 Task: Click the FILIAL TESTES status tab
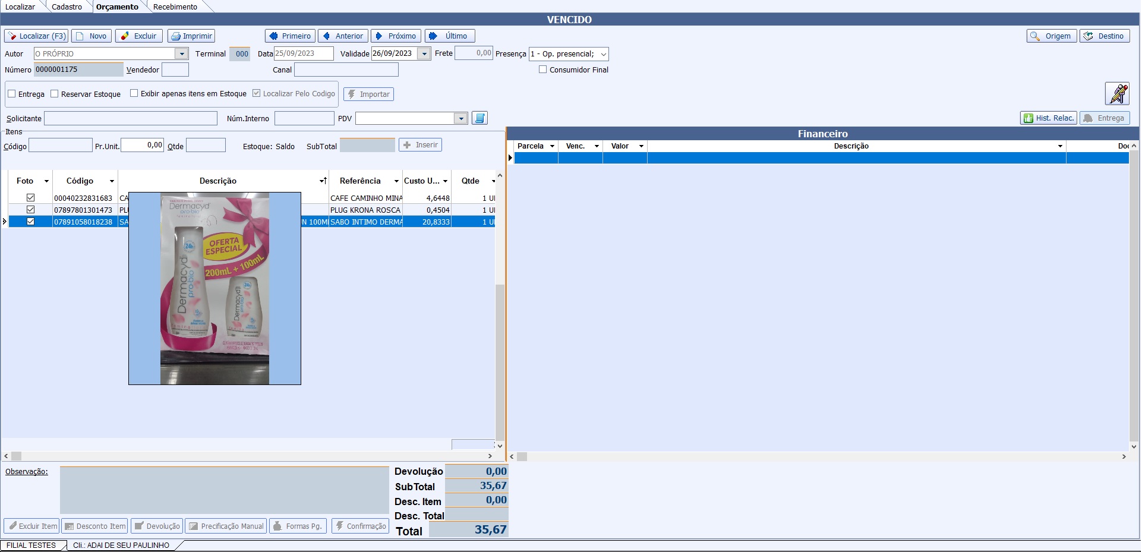(x=31, y=545)
